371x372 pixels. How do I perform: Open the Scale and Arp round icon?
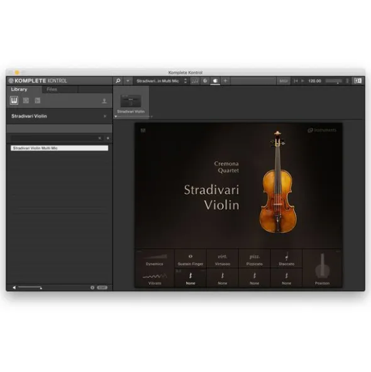pos(205,81)
